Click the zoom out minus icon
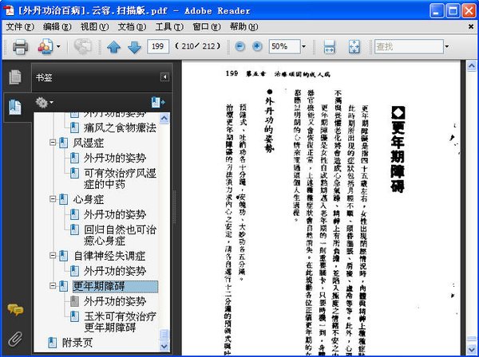The image size is (479, 357). 239,47
